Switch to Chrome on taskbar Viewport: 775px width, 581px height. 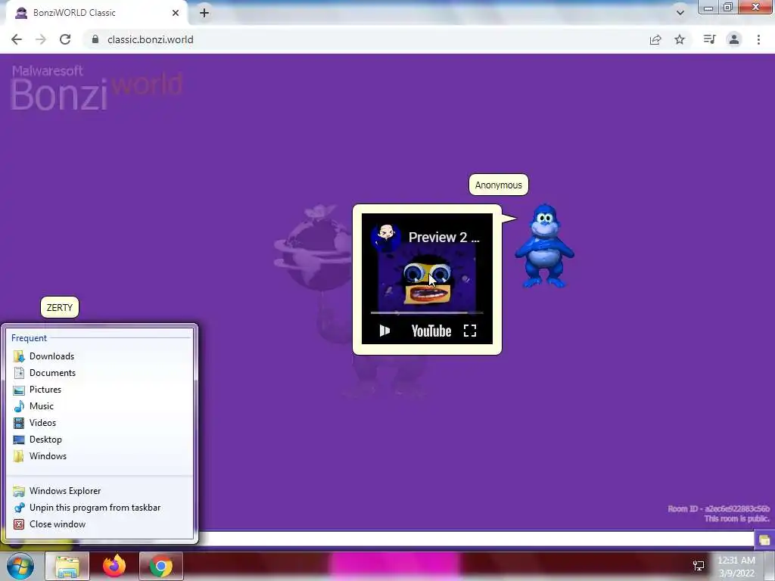tap(161, 566)
